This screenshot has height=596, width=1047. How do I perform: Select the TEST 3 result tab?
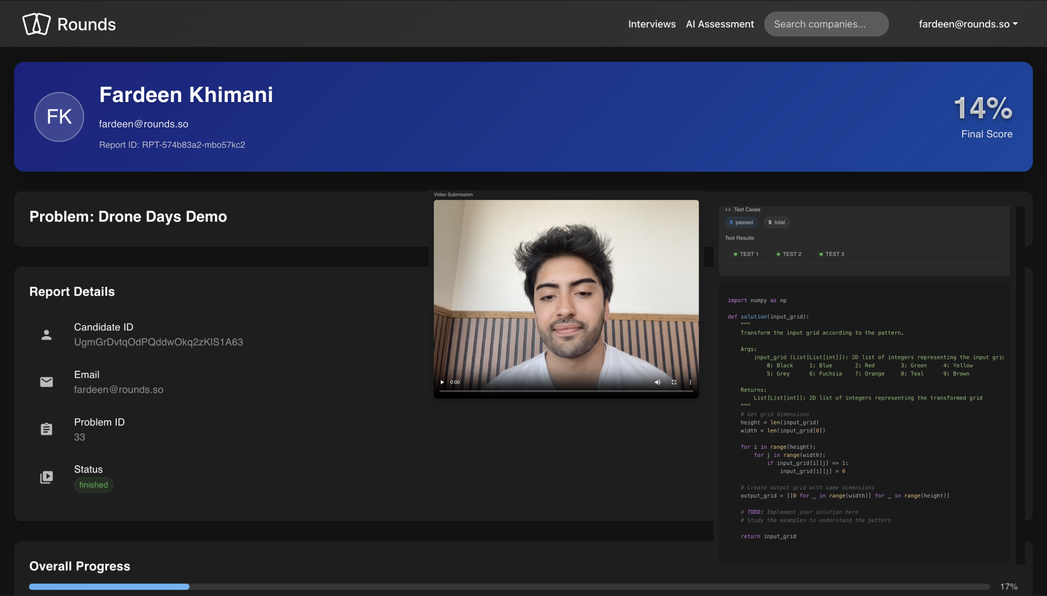(x=832, y=254)
